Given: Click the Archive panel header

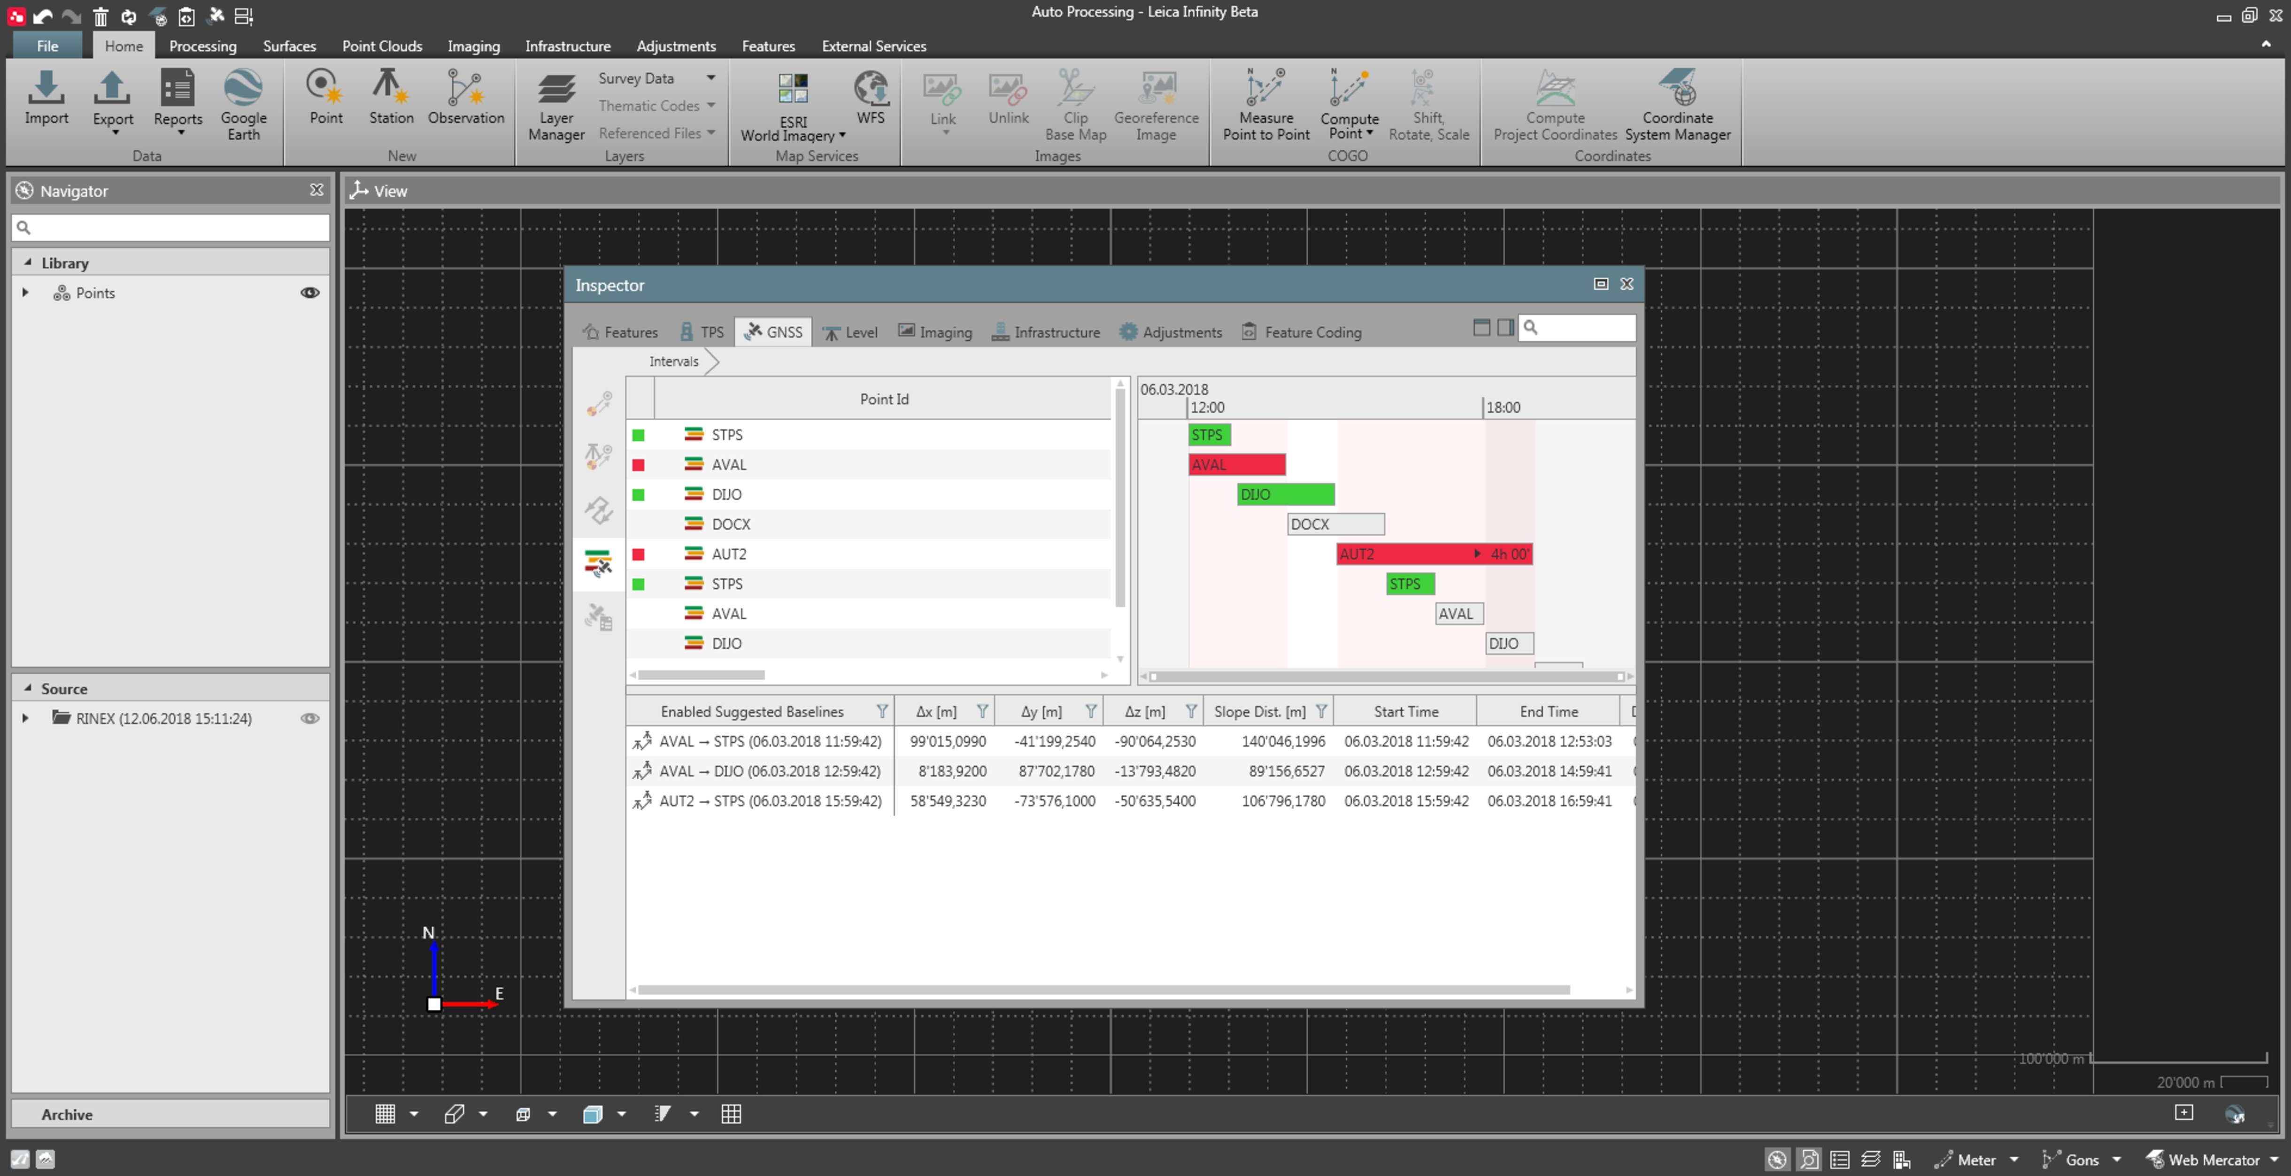Looking at the screenshot, I should 171,1115.
